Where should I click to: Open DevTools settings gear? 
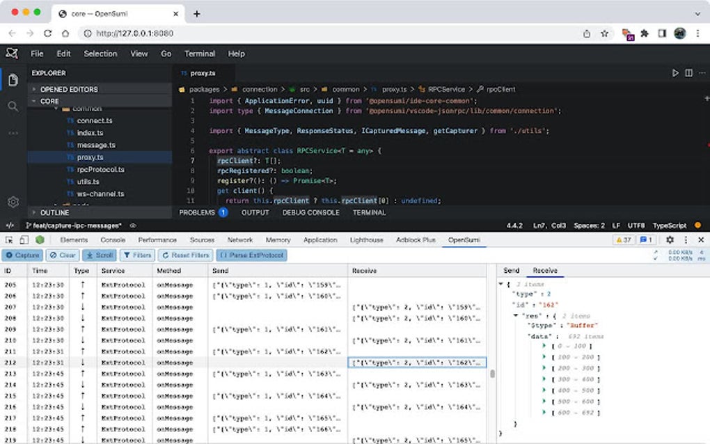click(x=670, y=240)
